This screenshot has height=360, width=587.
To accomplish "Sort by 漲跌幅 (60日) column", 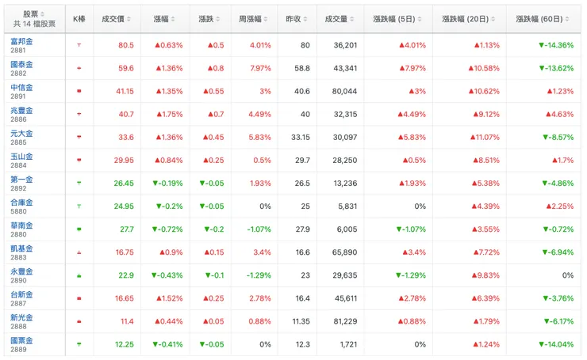I will point(543,19).
